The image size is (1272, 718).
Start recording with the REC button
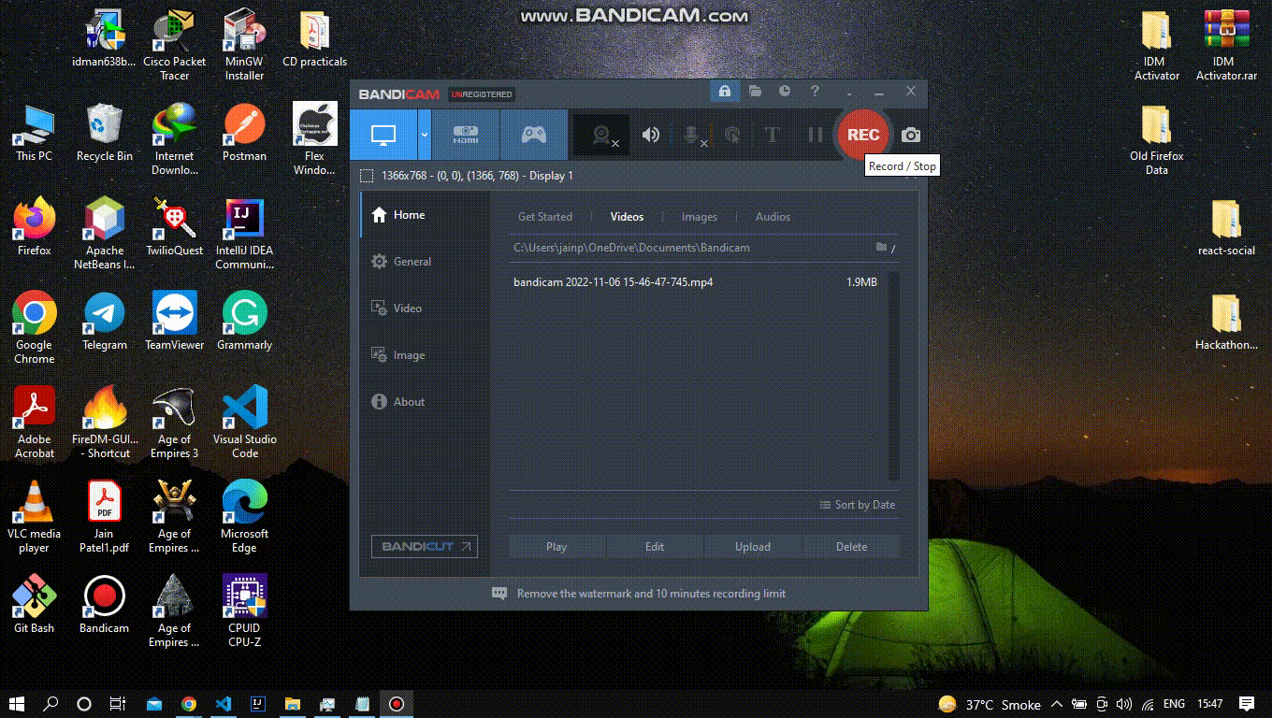(862, 135)
